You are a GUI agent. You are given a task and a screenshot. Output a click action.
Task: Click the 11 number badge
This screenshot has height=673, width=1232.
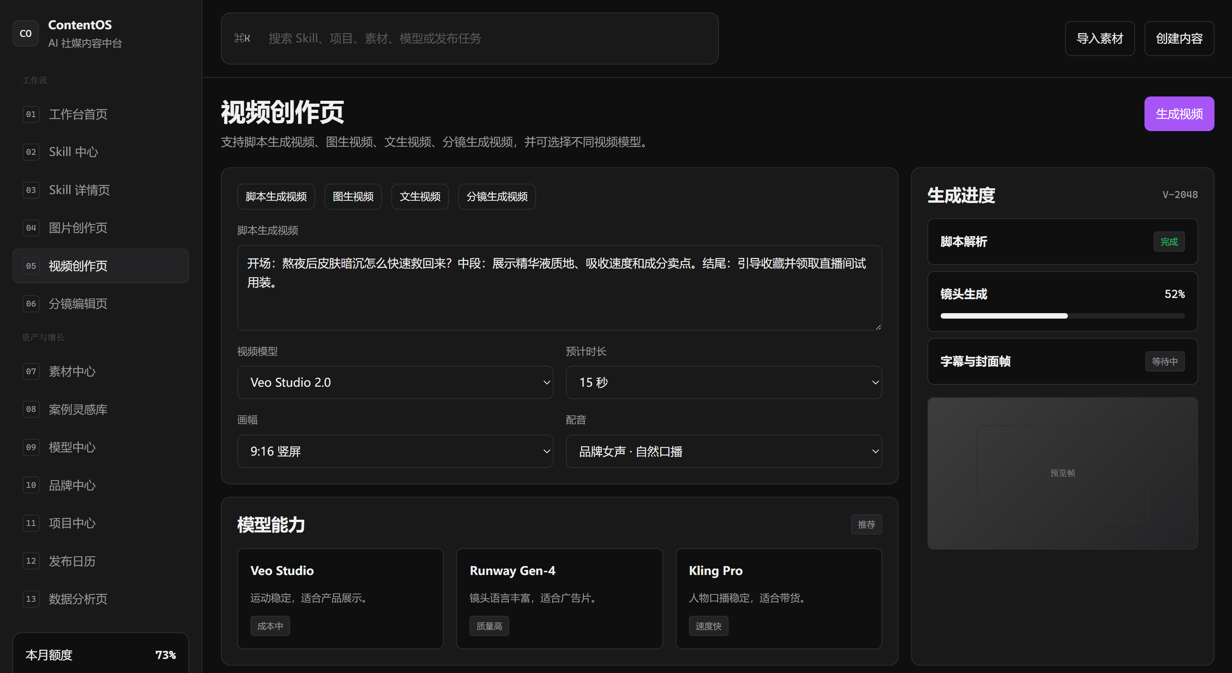31,523
